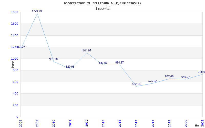Select the 894.97 data label
Image resolution: width=205 pixels, height=128 pixels.
(119, 62)
